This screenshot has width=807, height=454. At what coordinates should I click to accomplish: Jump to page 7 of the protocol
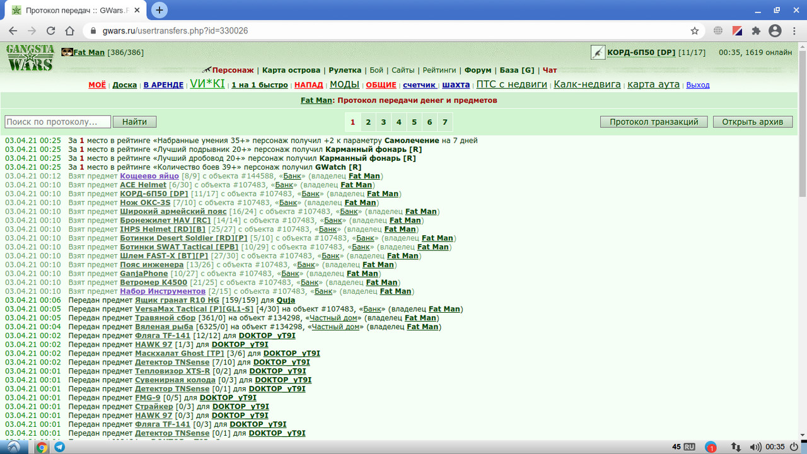tap(444, 122)
